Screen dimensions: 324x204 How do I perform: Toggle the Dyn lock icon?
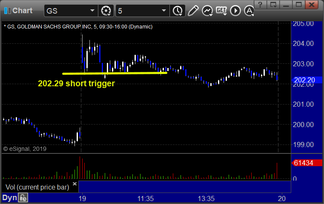pos(23,198)
